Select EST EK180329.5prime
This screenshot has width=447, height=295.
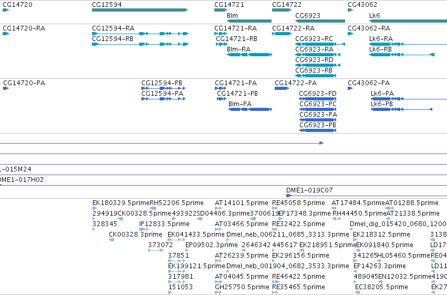[95, 208]
